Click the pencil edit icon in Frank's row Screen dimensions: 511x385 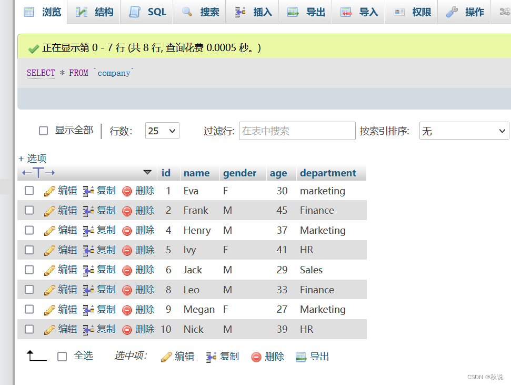(49, 211)
